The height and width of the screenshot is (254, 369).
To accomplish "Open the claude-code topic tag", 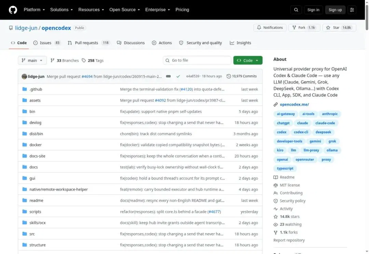I will [x=325, y=123].
